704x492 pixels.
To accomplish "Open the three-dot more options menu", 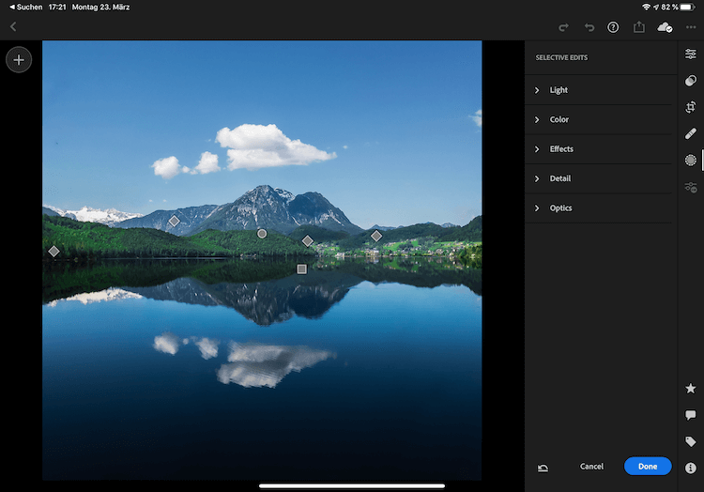I will [x=691, y=27].
